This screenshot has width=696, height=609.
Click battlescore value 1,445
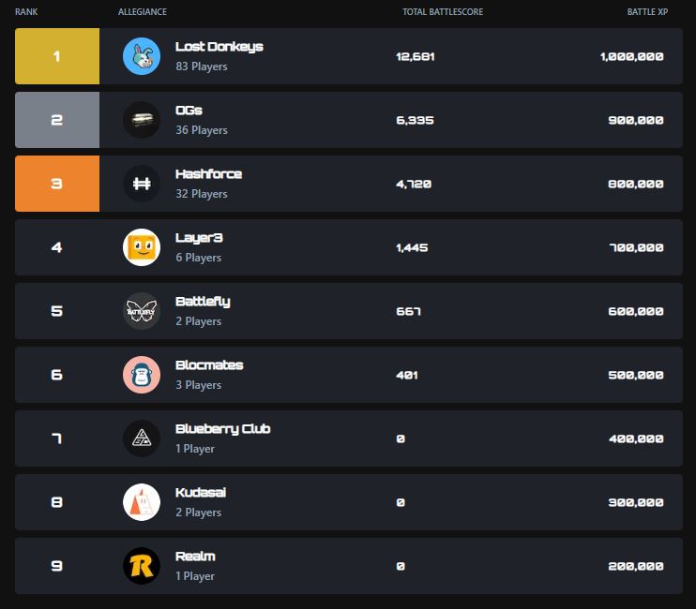pos(412,247)
